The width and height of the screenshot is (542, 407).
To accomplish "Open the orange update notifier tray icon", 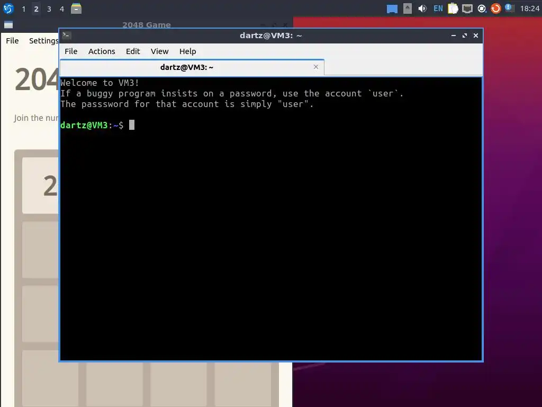I will coord(495,8).
